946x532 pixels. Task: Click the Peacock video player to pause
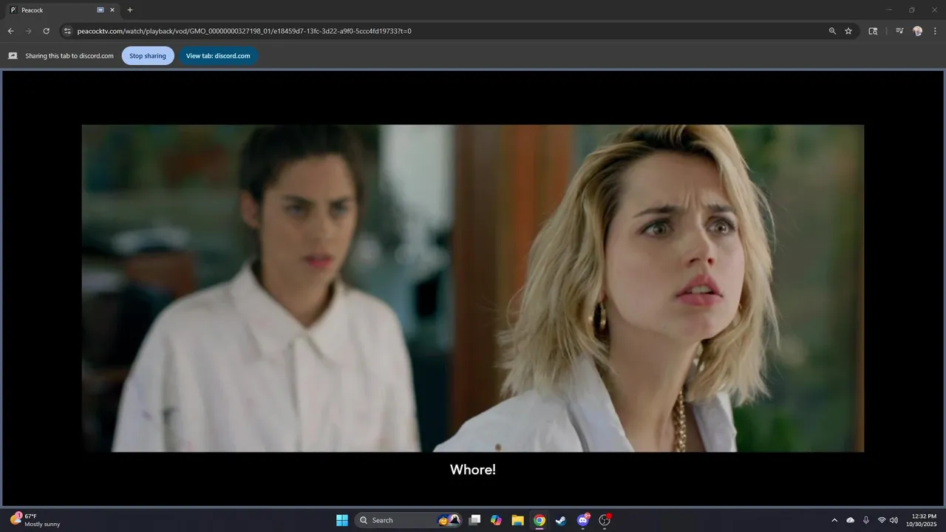[473, 288]
